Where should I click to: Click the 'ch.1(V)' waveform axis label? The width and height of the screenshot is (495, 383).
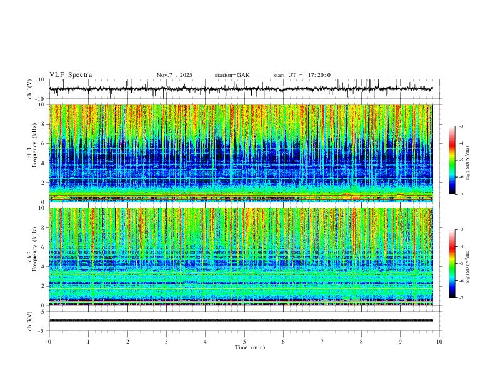point(29,89)
